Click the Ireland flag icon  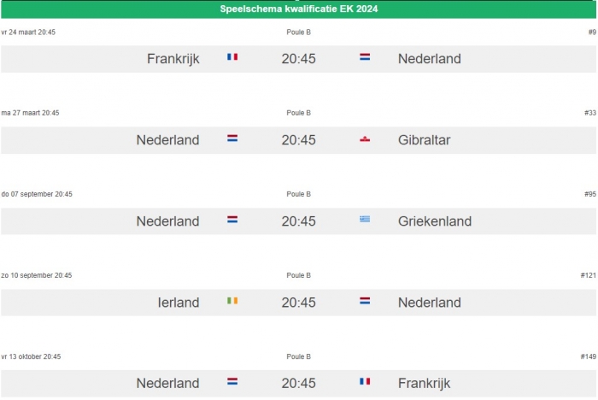click(x=232, y=301)
